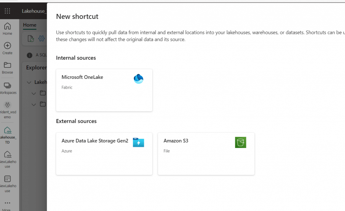The image size is (345, 211).
Task: Collapse the Lakehouse tree root chevron
Action: 29,83
